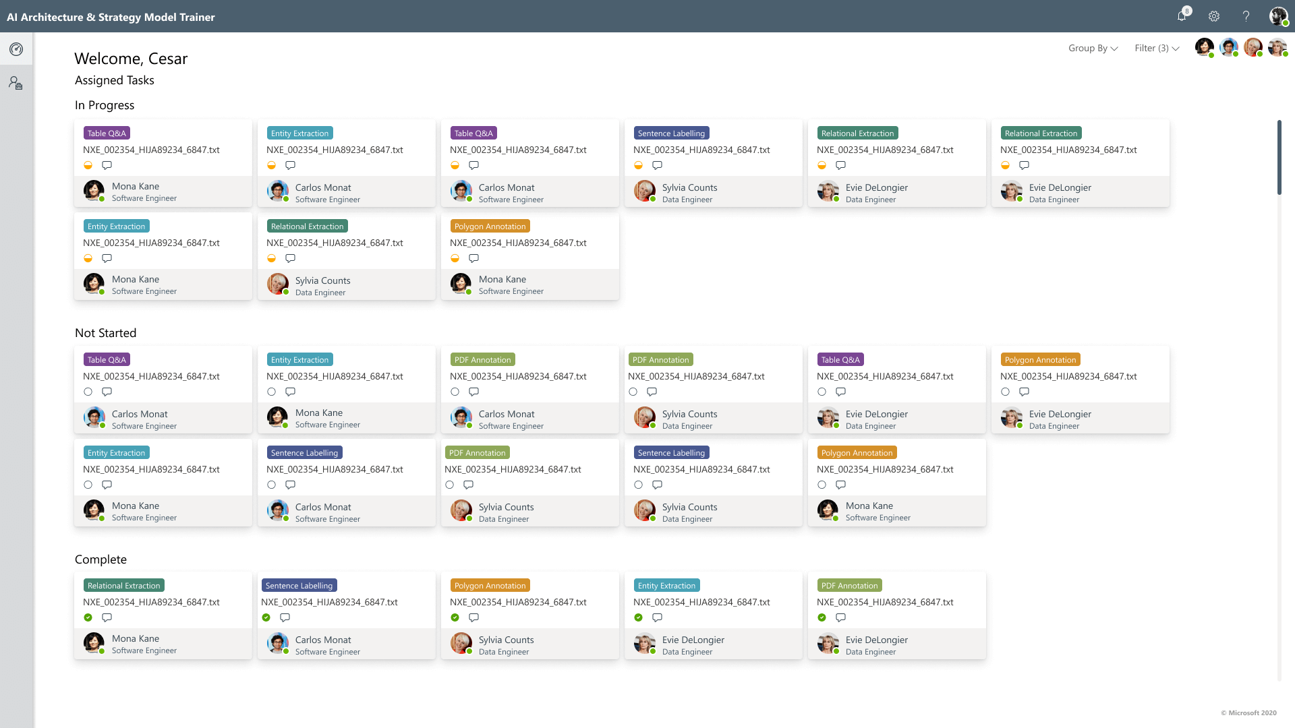
Task: Click Cesar's profile avatar in header
Action: coord(1278,16)
